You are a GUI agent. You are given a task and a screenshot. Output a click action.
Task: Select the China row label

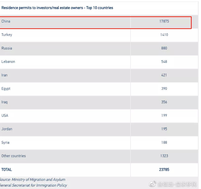[6, 21]
